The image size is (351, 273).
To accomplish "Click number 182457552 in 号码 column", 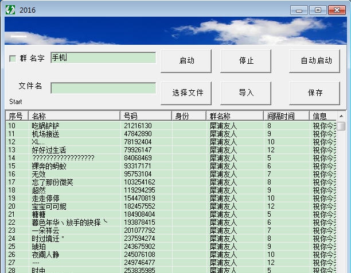I will [x=140, y=206].
